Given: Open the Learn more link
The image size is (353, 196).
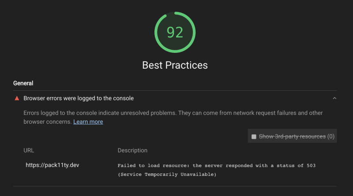Looking at the screenshot, I should [88, 122].
